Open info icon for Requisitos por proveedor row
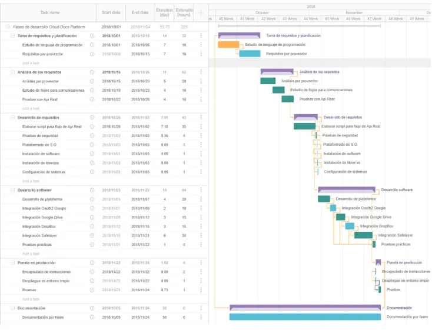 pyautogui.click(x=92, y=54)
